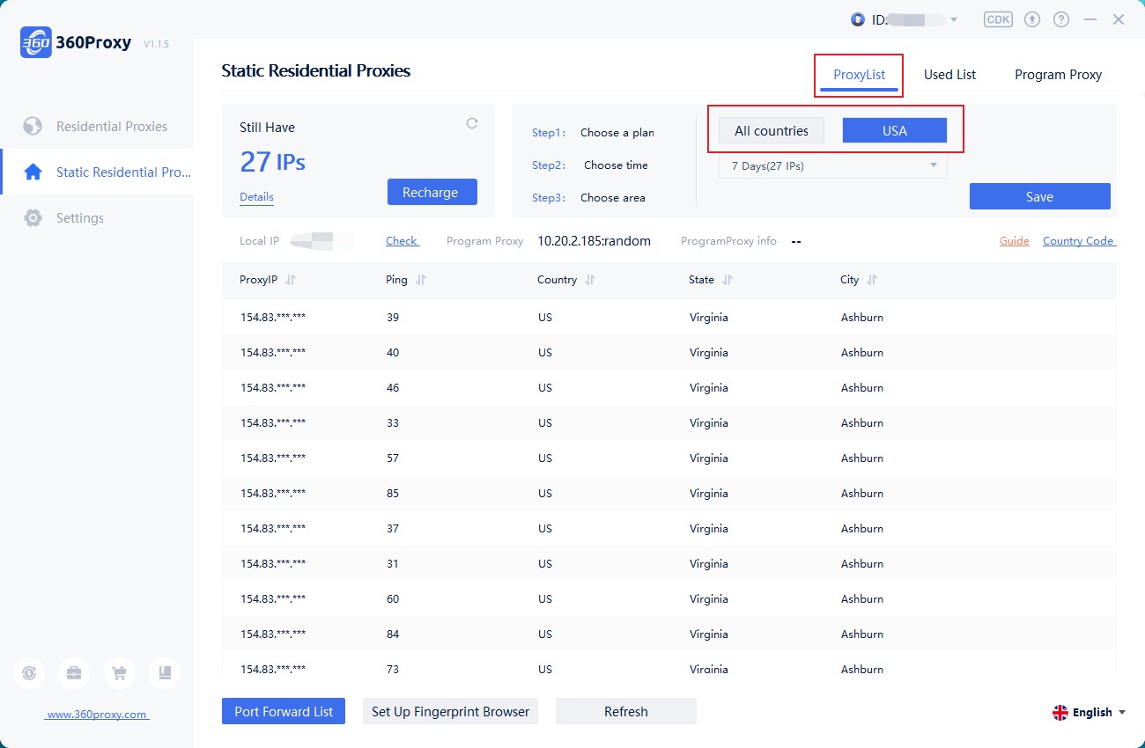The image size is (1145, 748).
Task: Select the proxy row with ping 46
Action: click(669, 387)
